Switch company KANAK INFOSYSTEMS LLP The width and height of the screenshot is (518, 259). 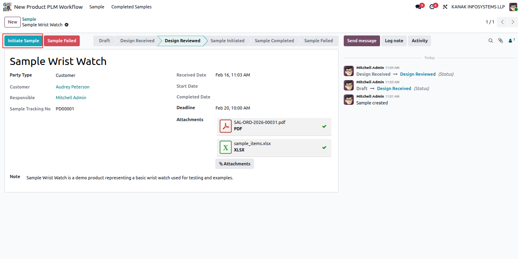pos(478,7)
